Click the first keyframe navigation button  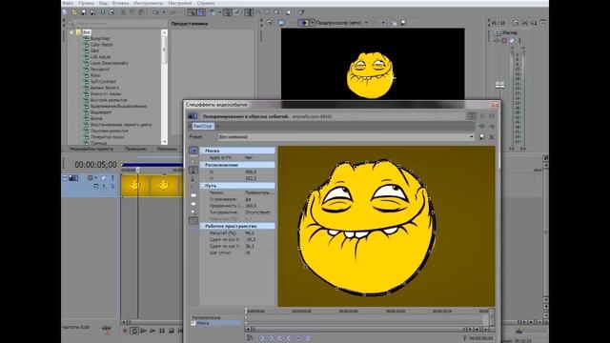pos(262,338)
